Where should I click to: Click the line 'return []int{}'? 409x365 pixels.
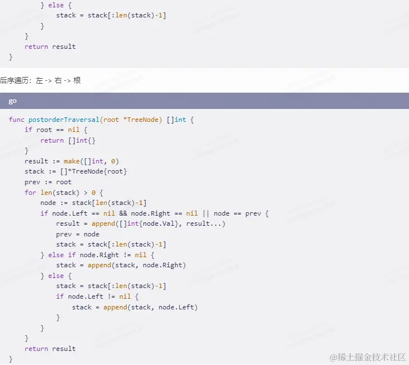coord(68,140)
